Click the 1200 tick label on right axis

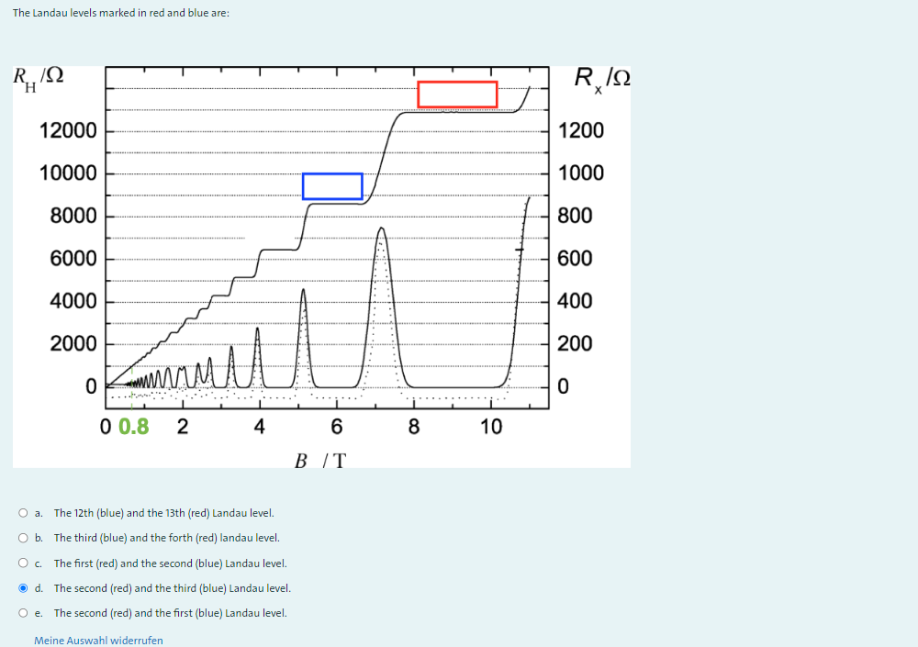click(x=582, y=130)
